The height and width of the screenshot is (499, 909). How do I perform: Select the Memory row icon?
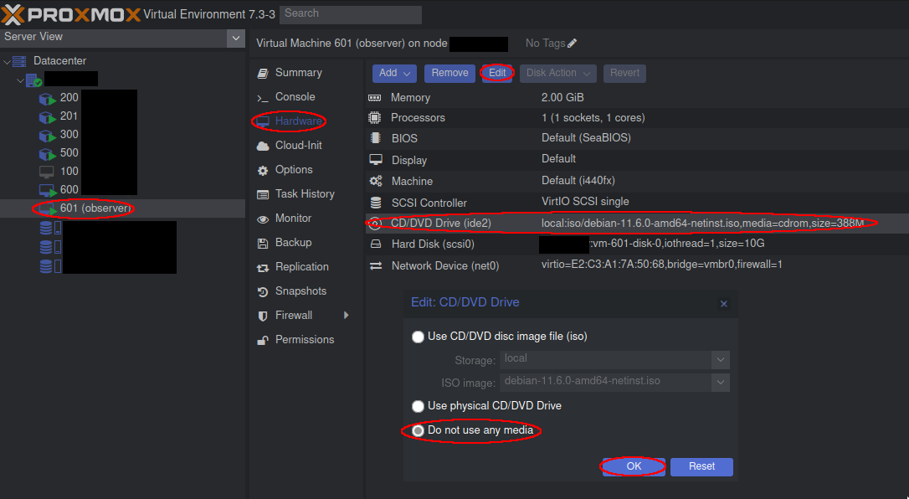[375, 97]
